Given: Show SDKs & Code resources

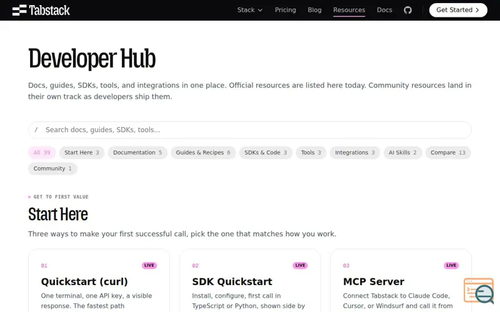Looking at the screenshot, I should (266, 152).
